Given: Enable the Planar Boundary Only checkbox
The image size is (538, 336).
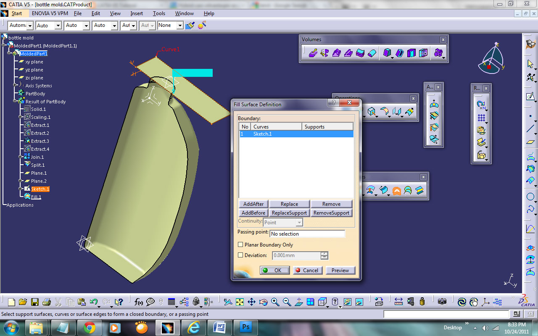Looking at the screenshot, I should [x=240, y=244].
